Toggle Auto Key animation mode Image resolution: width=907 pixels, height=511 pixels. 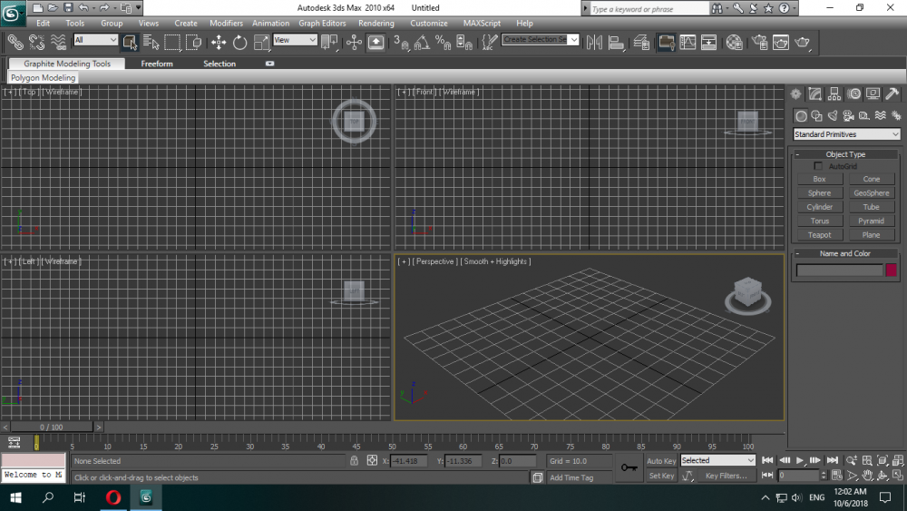(661, 461)
